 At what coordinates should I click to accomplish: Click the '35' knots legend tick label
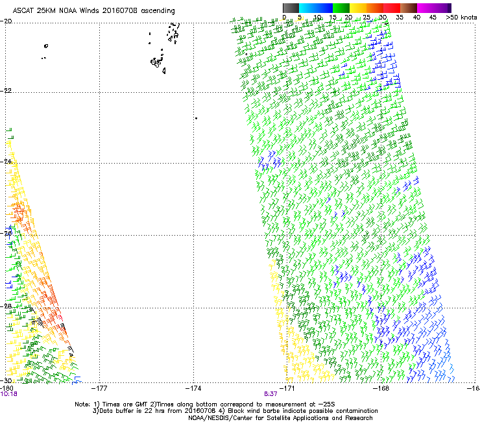tap(400, 18)
